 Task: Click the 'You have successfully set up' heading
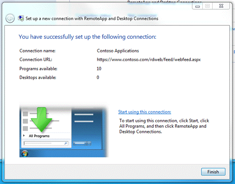pos(87,37)
